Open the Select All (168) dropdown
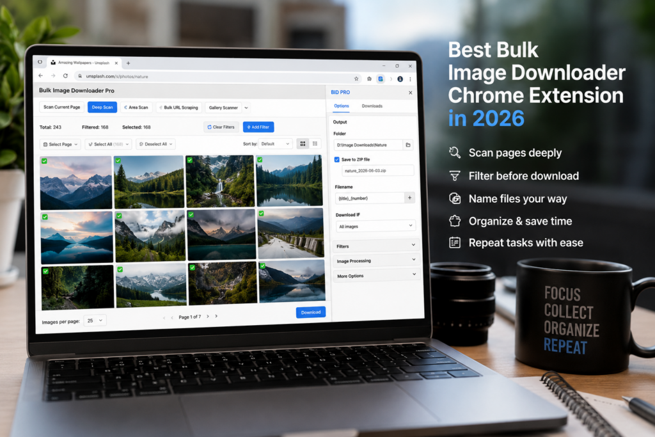 click(109, 144)
